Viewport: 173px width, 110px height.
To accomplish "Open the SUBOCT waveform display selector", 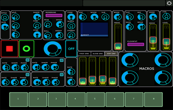I will pyautogui.click(x=94, y=30).
